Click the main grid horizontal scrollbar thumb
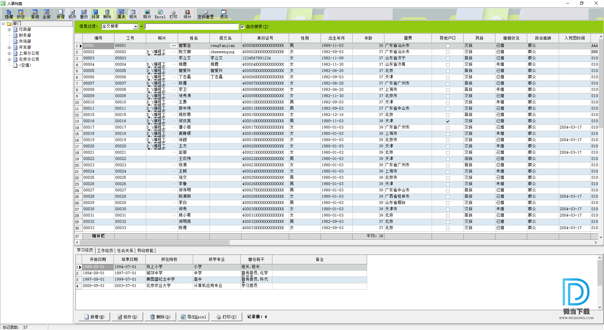604x330 pixels. pyautogui.click(x=155, y=243)
